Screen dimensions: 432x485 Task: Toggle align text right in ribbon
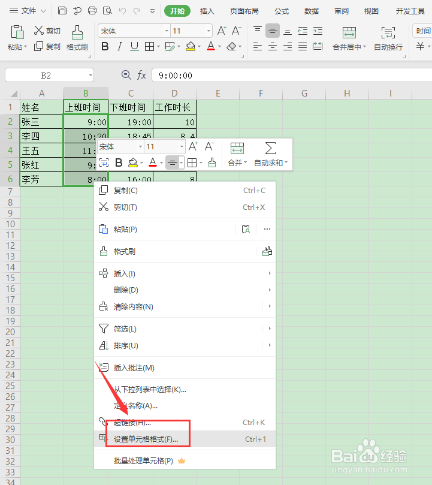(x=288, y=47)
